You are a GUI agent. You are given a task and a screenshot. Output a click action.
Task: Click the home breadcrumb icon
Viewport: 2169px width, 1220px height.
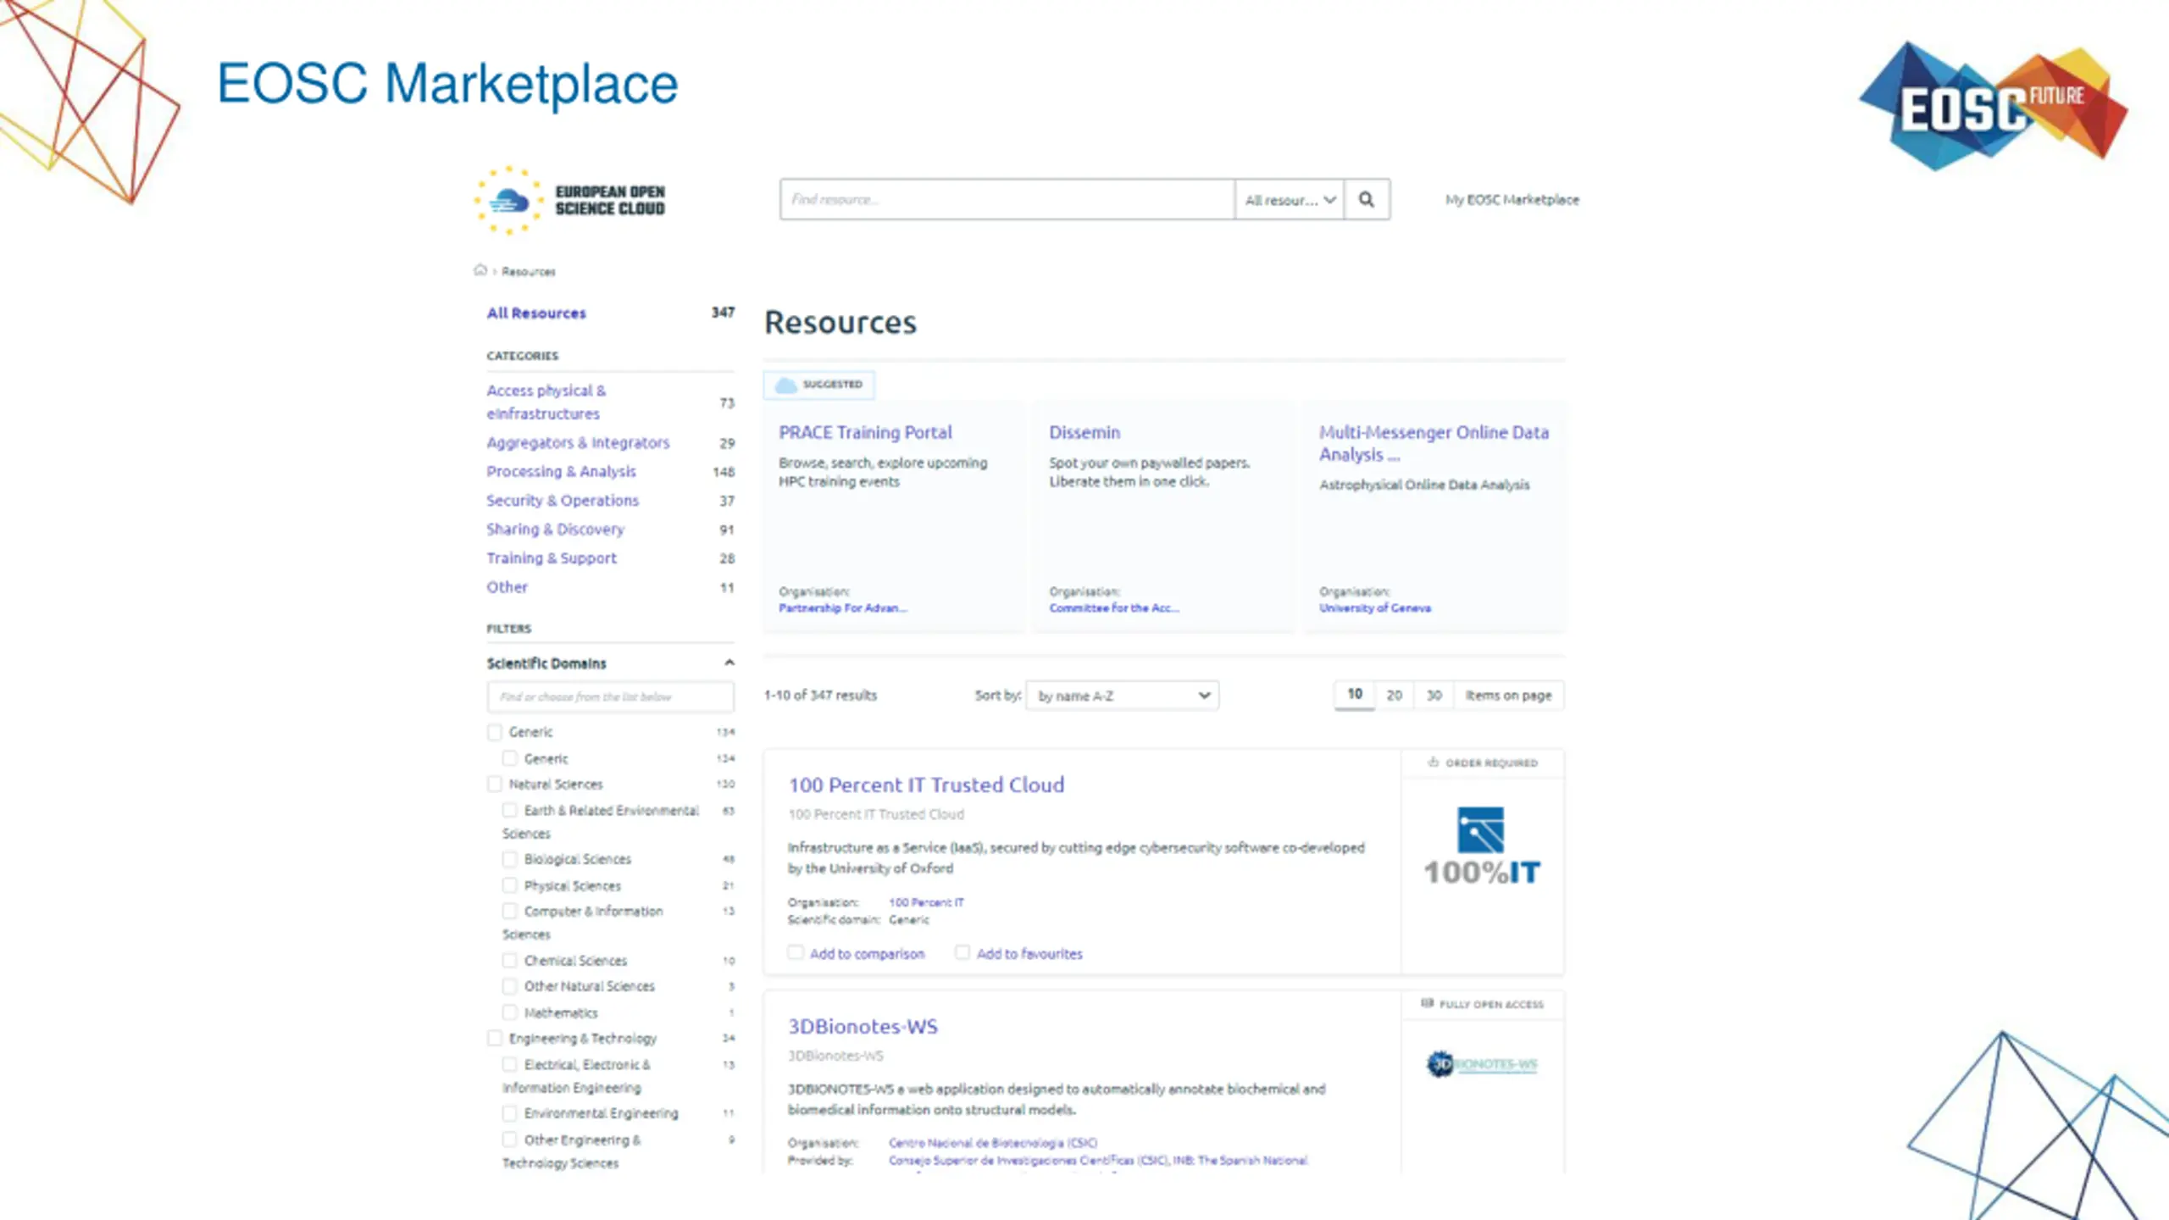[x=480, y=270]
